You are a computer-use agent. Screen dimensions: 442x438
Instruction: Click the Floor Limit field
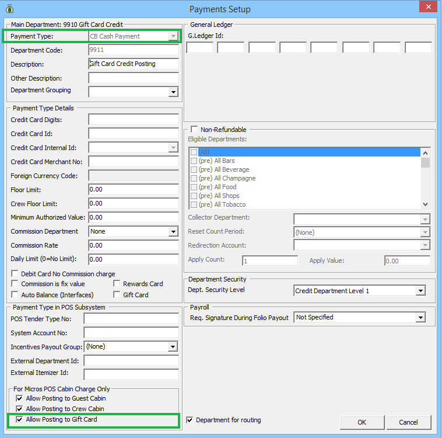[x=134, y=189]
